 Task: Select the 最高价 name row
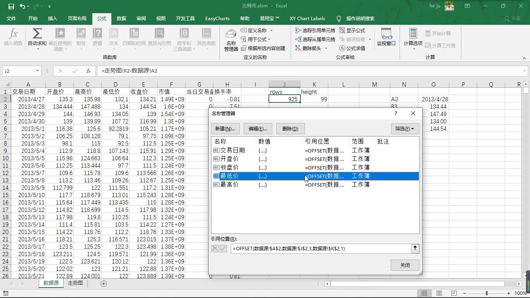tap(315, 184)
